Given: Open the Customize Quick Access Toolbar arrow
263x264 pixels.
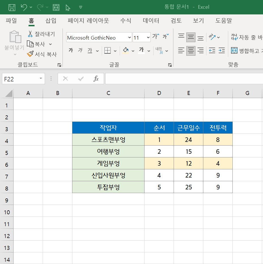Looking at the screenshot, I should [x=81, y=7].
